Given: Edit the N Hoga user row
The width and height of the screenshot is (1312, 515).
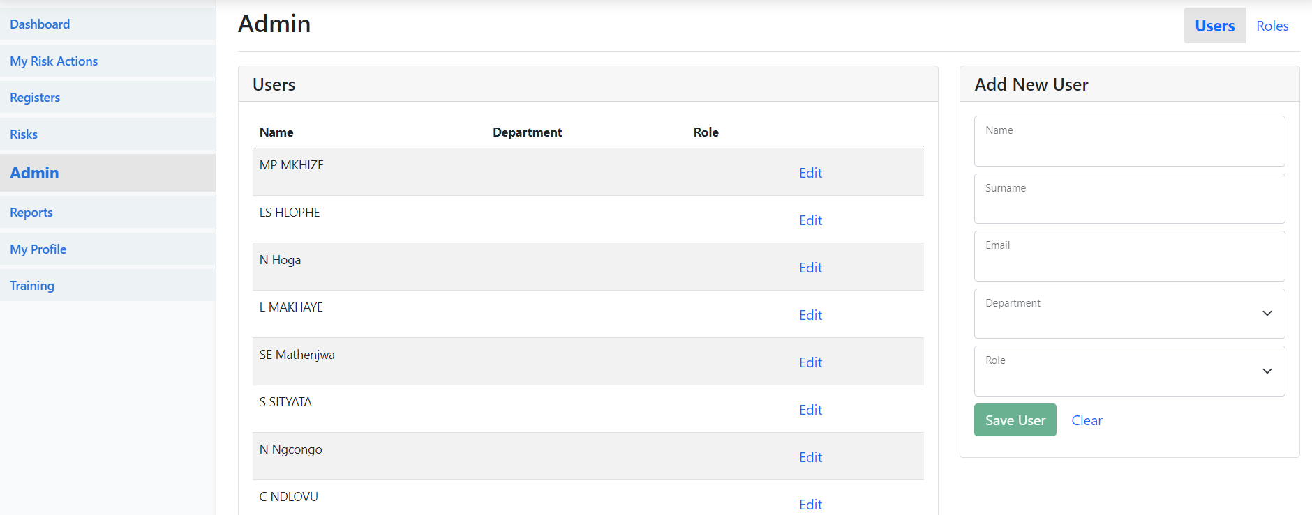Looking at the screenshot, I should [810, 268].
